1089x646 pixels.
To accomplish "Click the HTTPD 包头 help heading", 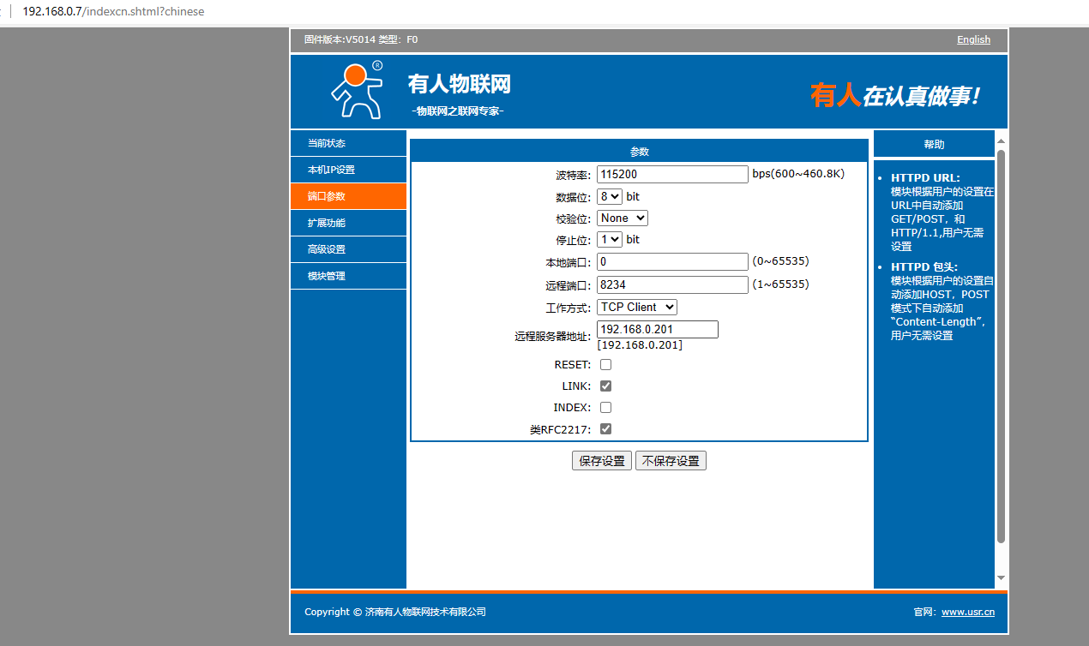I will coord(924,267).
